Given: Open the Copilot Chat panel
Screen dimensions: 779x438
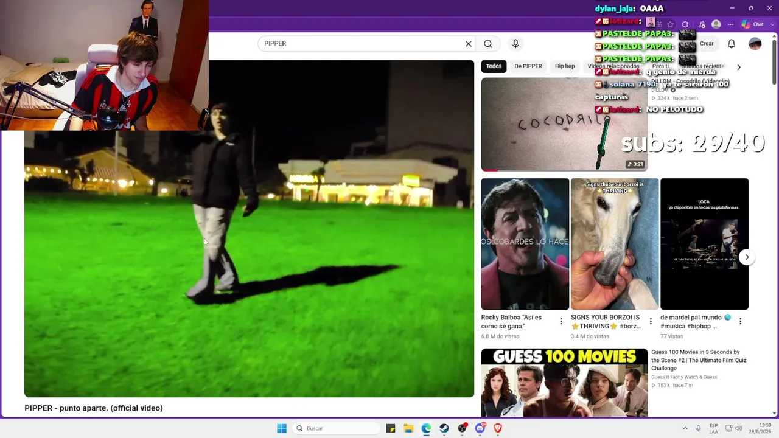Looking at the screenshot, I should click(x=753, y=24).
